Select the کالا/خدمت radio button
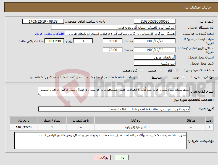The image size is (218, 165). pos(141,70)
